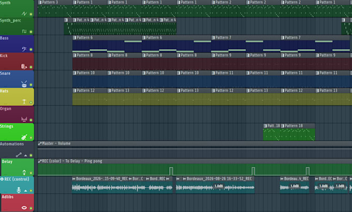Click the snare drum icon on Snare track
Viewport: 352px width, 212px height.
tap(24, 84)
